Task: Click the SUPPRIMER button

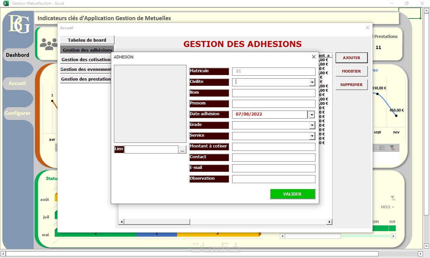Action: (x=351, y=85)
